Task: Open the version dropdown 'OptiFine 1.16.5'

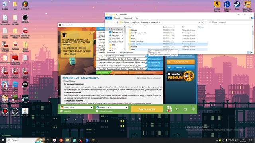Action: 112,108
